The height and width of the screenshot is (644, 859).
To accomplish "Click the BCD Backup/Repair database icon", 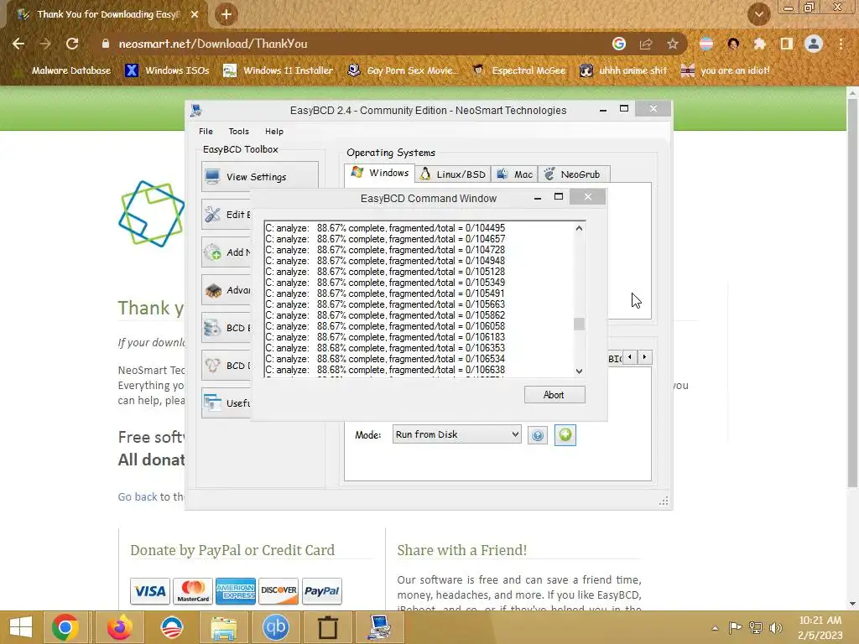I will coord(212,328).
